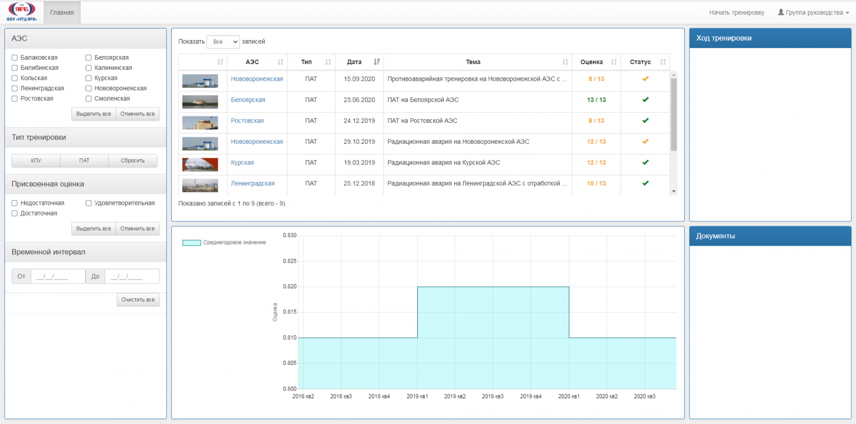
Task: Sort table by Дата column sort icon
Action: 377,62
